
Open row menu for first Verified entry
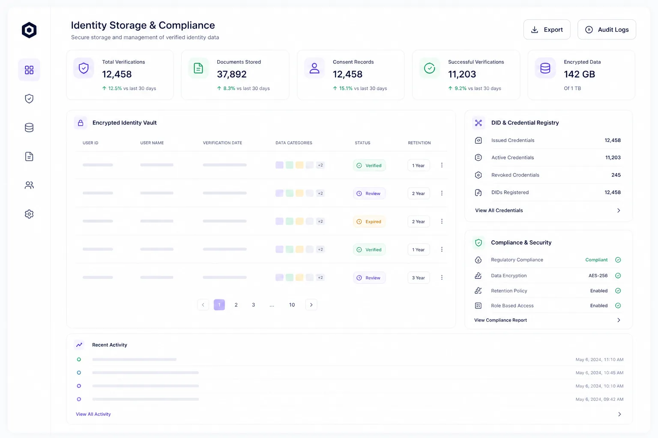coord(442,166)
